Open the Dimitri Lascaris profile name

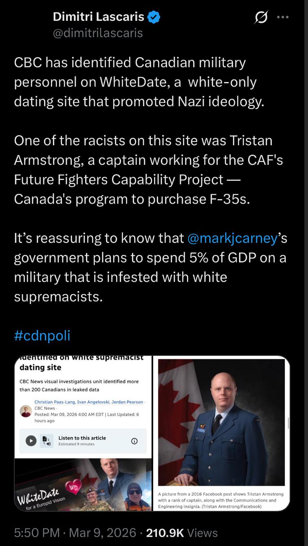tap(99, 17)
